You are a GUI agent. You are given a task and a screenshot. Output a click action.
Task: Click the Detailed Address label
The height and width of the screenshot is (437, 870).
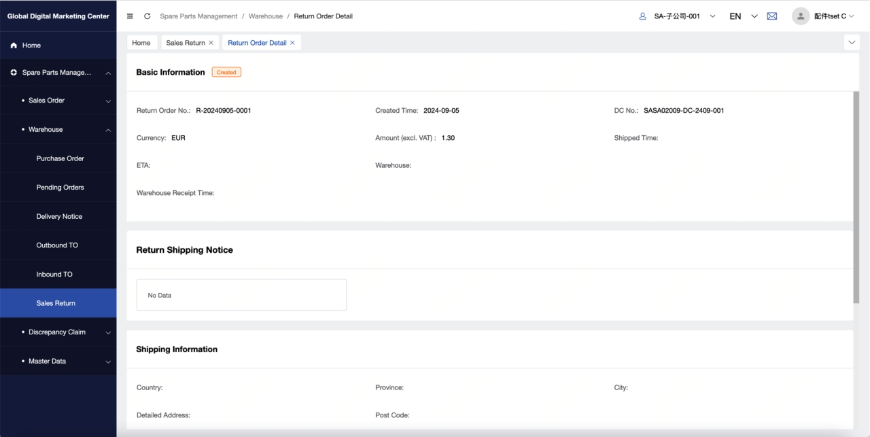[163, 415]
